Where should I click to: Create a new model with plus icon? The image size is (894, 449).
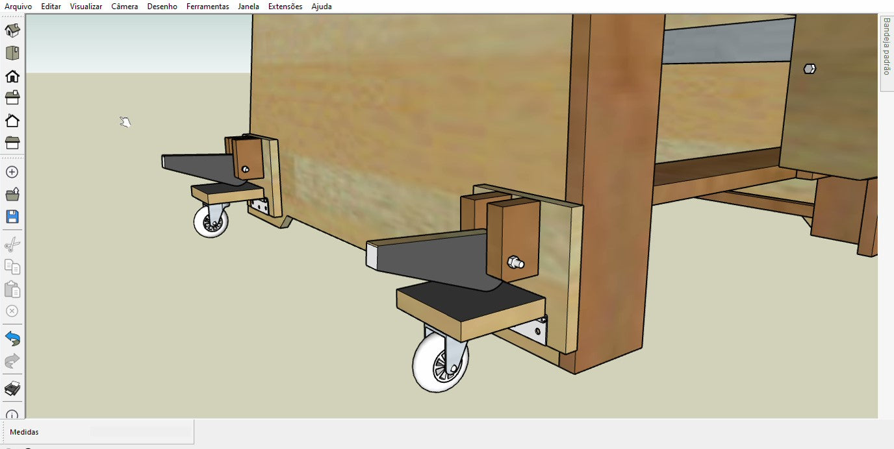click(12, 172)
